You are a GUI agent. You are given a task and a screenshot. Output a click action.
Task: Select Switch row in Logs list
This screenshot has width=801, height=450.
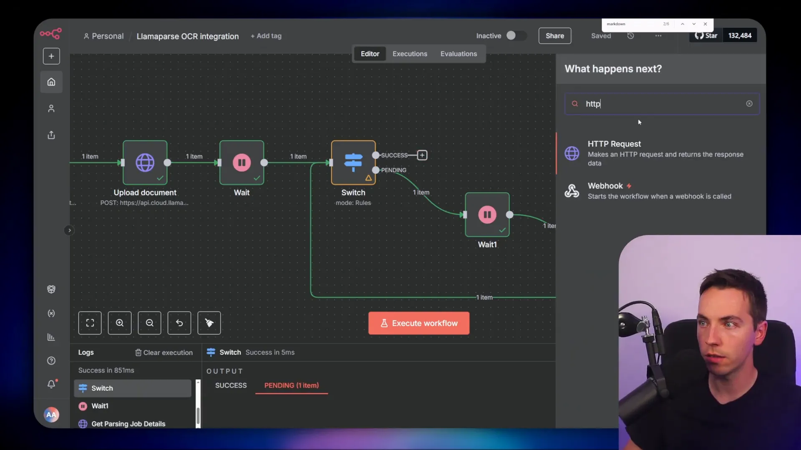133,388
